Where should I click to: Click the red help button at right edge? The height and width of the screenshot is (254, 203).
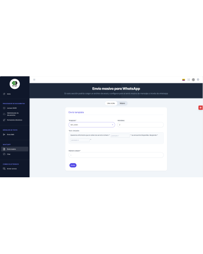(x=200, y=108)
